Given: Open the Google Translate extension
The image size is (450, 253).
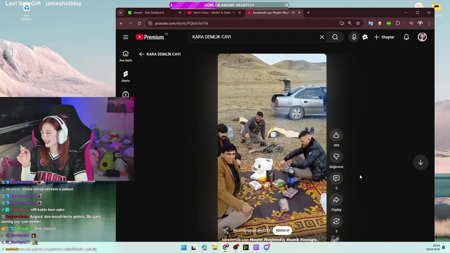Looking at the screenshot, I should (x=371, y=23).
